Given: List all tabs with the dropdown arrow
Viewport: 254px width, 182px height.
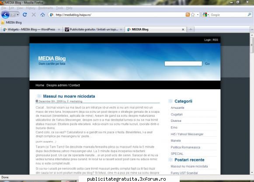Looking at the screenshot, I should [x=252, y=30].
